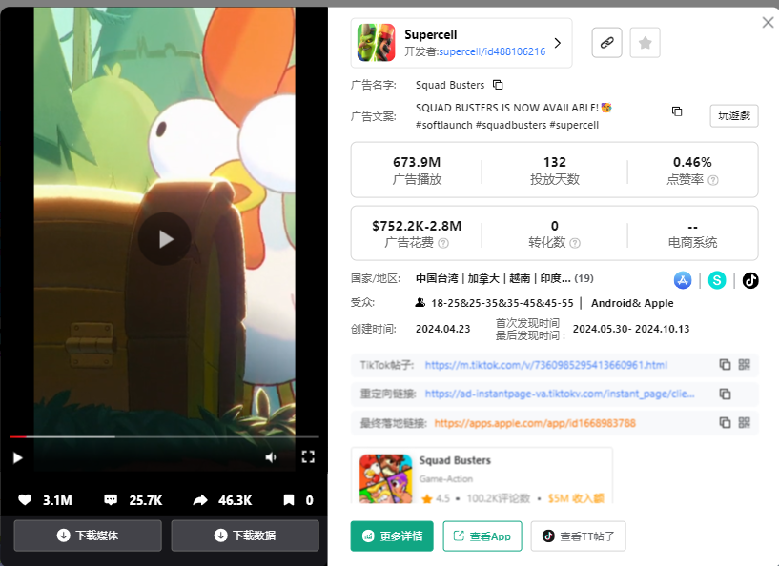Click Supercell app icon thumbnail
The width and height of the screenshot is (779, 566).
[x=376, y=43]
